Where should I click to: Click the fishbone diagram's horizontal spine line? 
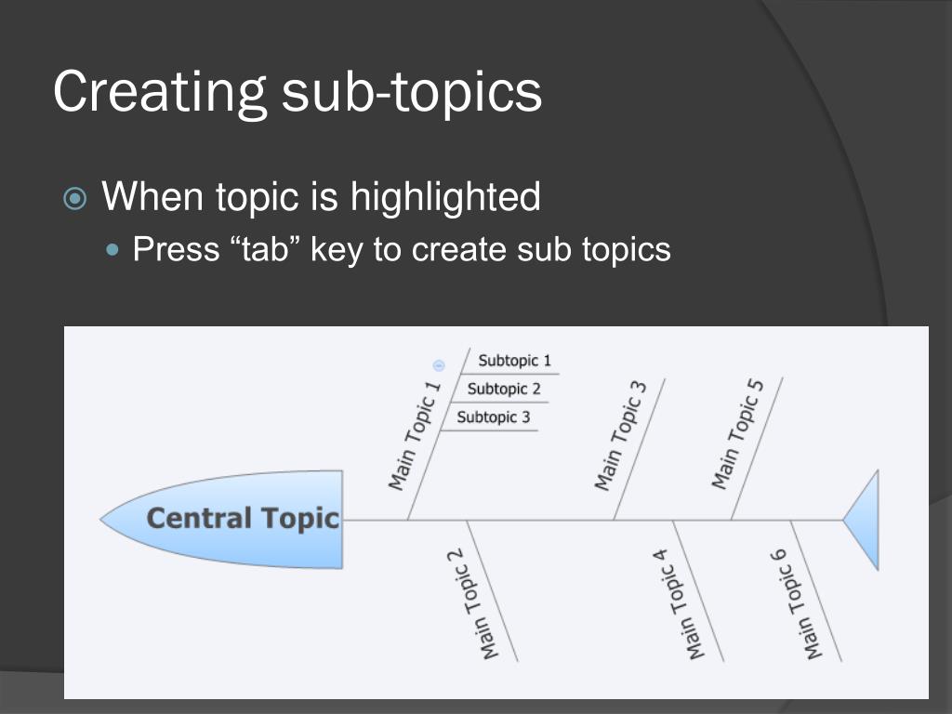(592, 521)
